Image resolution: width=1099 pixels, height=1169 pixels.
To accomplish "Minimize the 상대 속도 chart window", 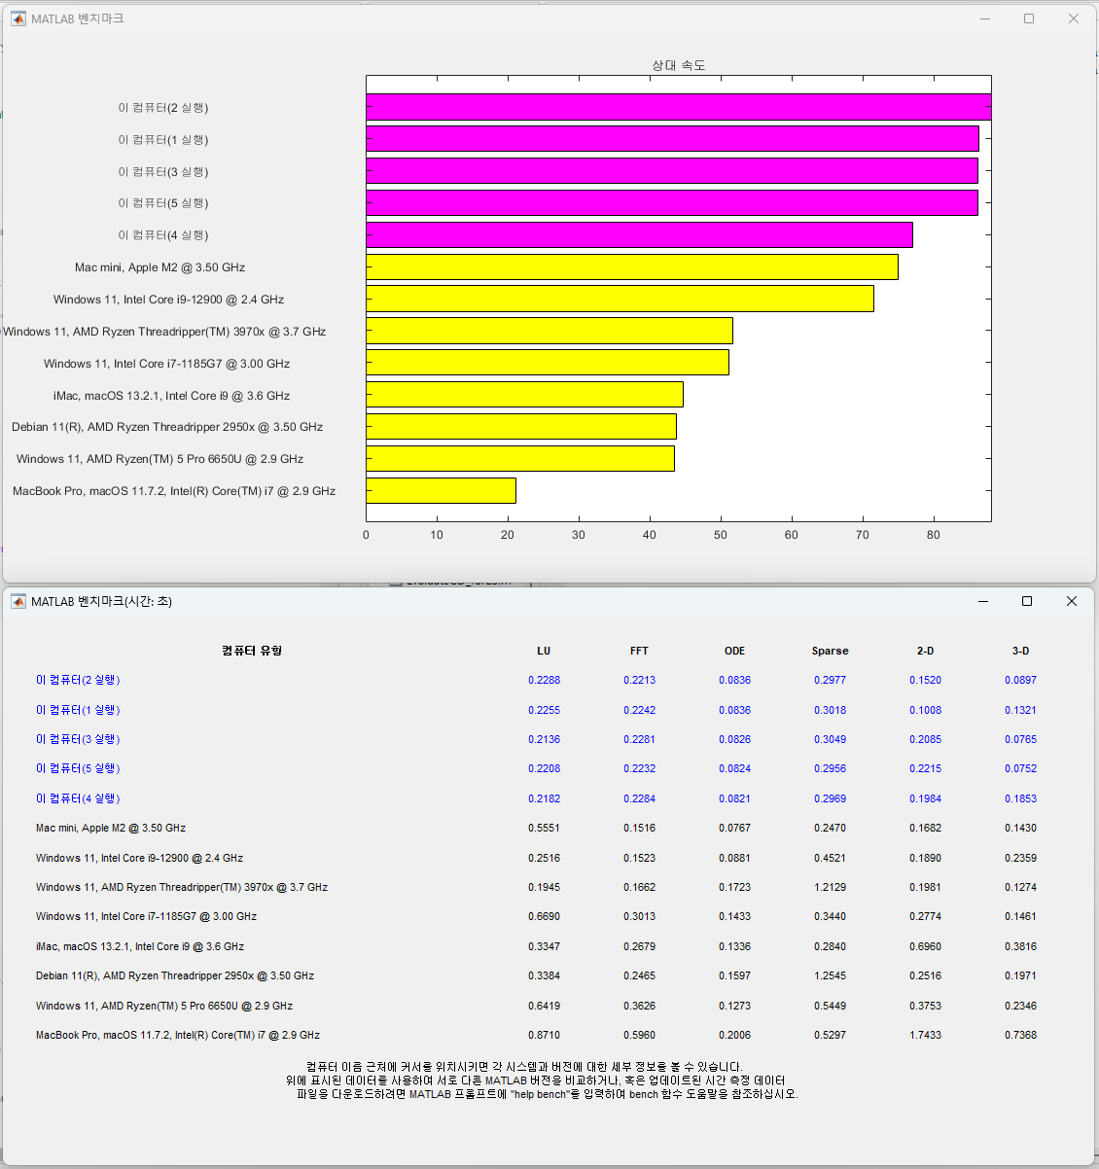I will click(984, 18).
